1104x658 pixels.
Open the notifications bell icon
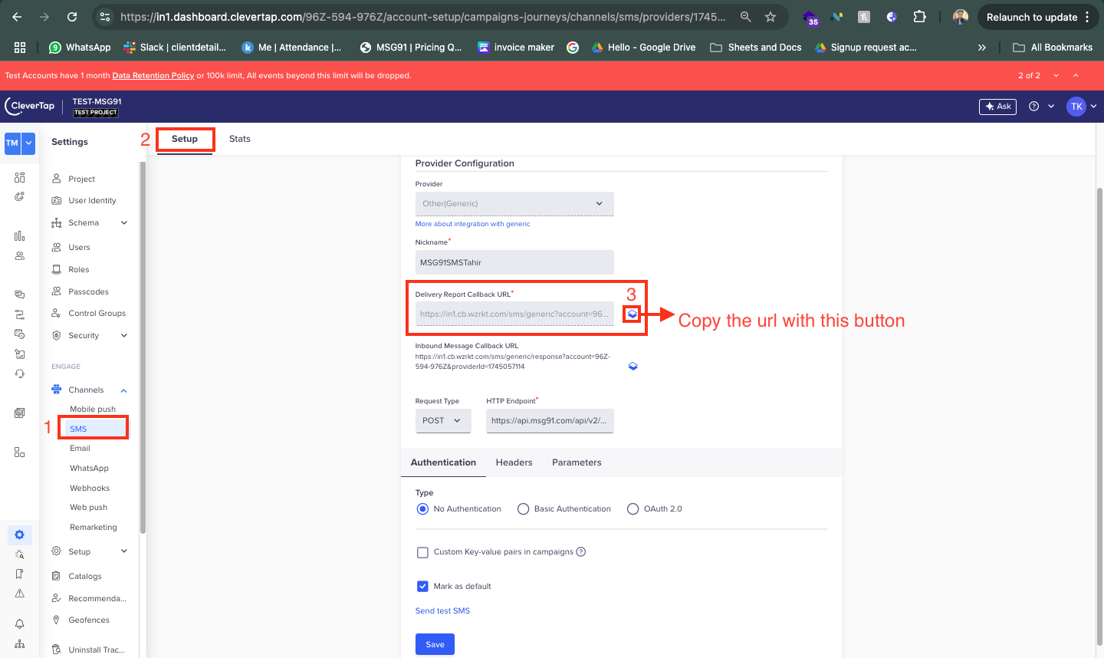(x=20, y=624)
